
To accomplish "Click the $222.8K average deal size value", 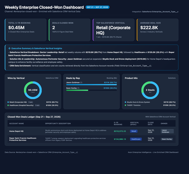I will [149, 28].
